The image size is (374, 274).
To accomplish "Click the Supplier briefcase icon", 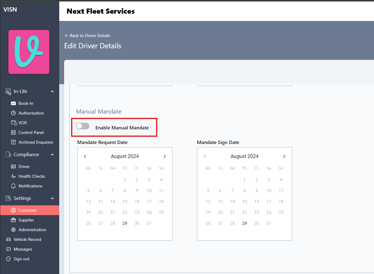I will (13, 220).
